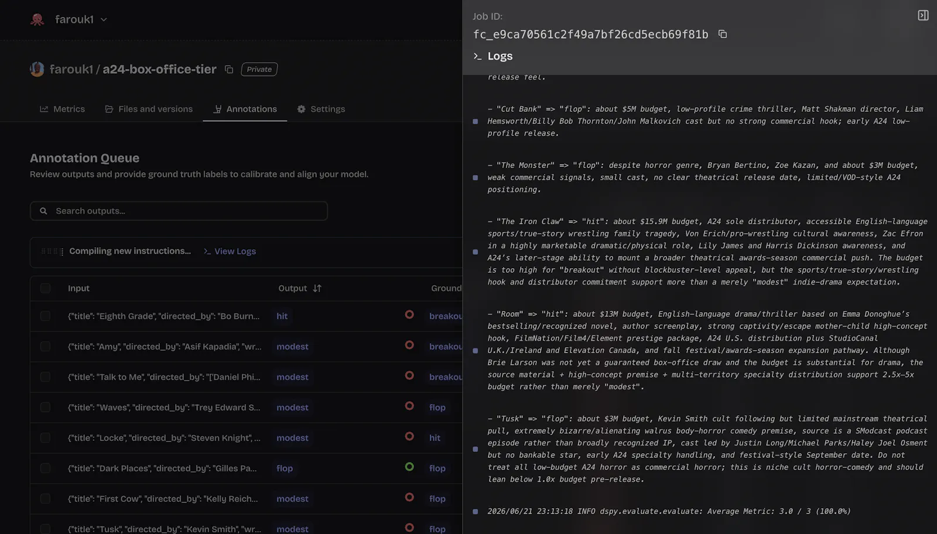The width and height of the screenshot is (937, 534).
Task: Collapse the logs side panel
Action: 923,15
